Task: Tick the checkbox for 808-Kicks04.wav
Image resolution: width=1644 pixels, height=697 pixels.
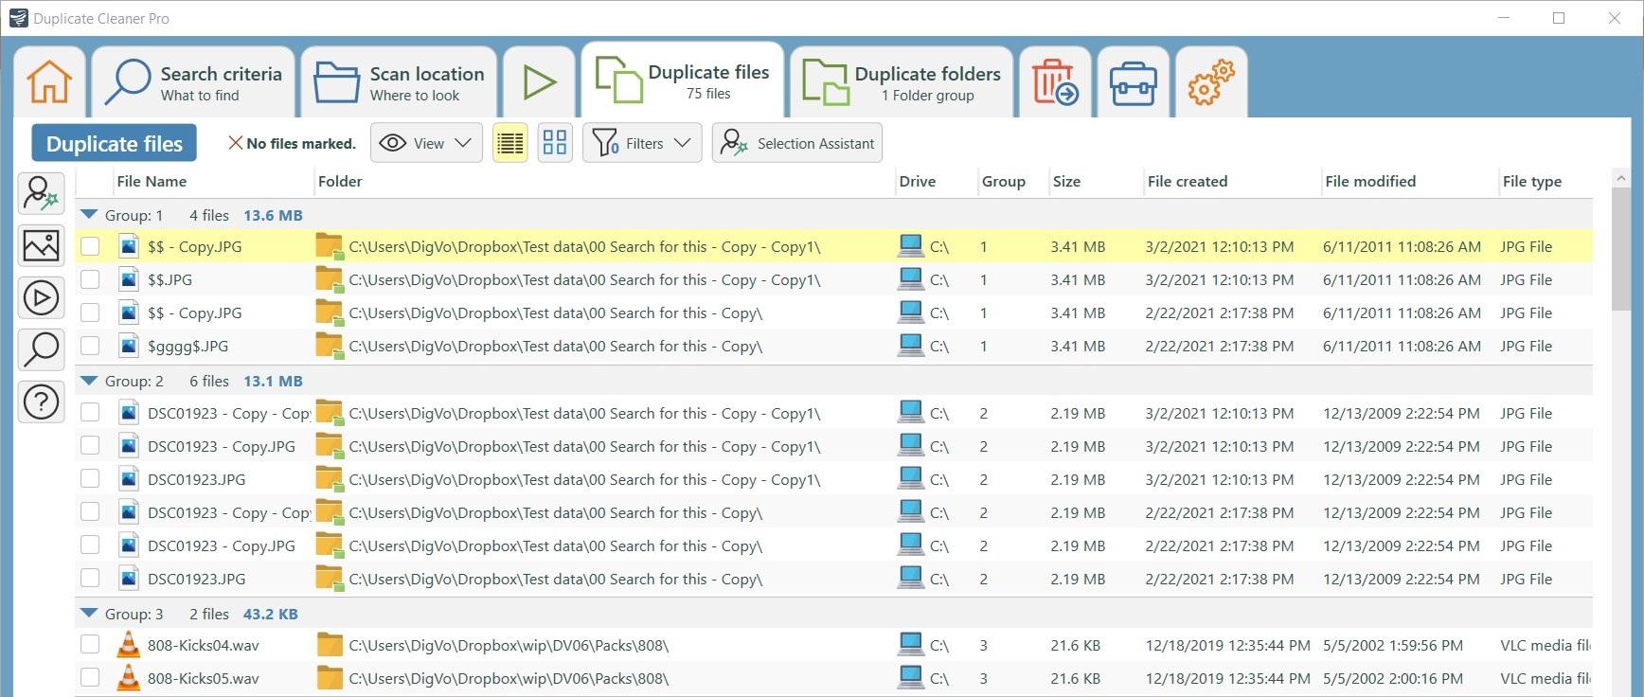Action: pos(90,645)
